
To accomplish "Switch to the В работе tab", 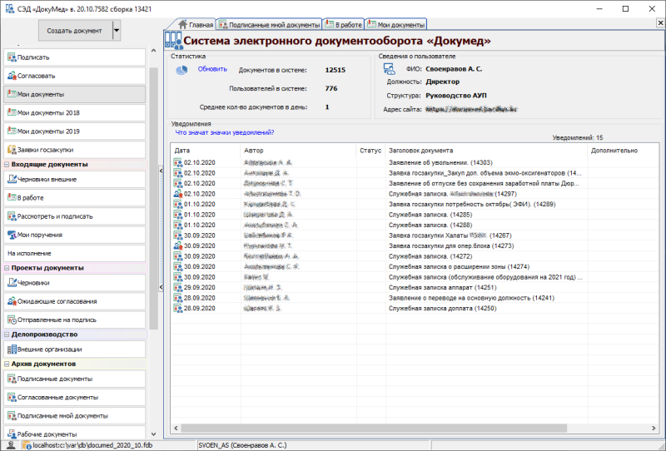I will pos(343,25).
